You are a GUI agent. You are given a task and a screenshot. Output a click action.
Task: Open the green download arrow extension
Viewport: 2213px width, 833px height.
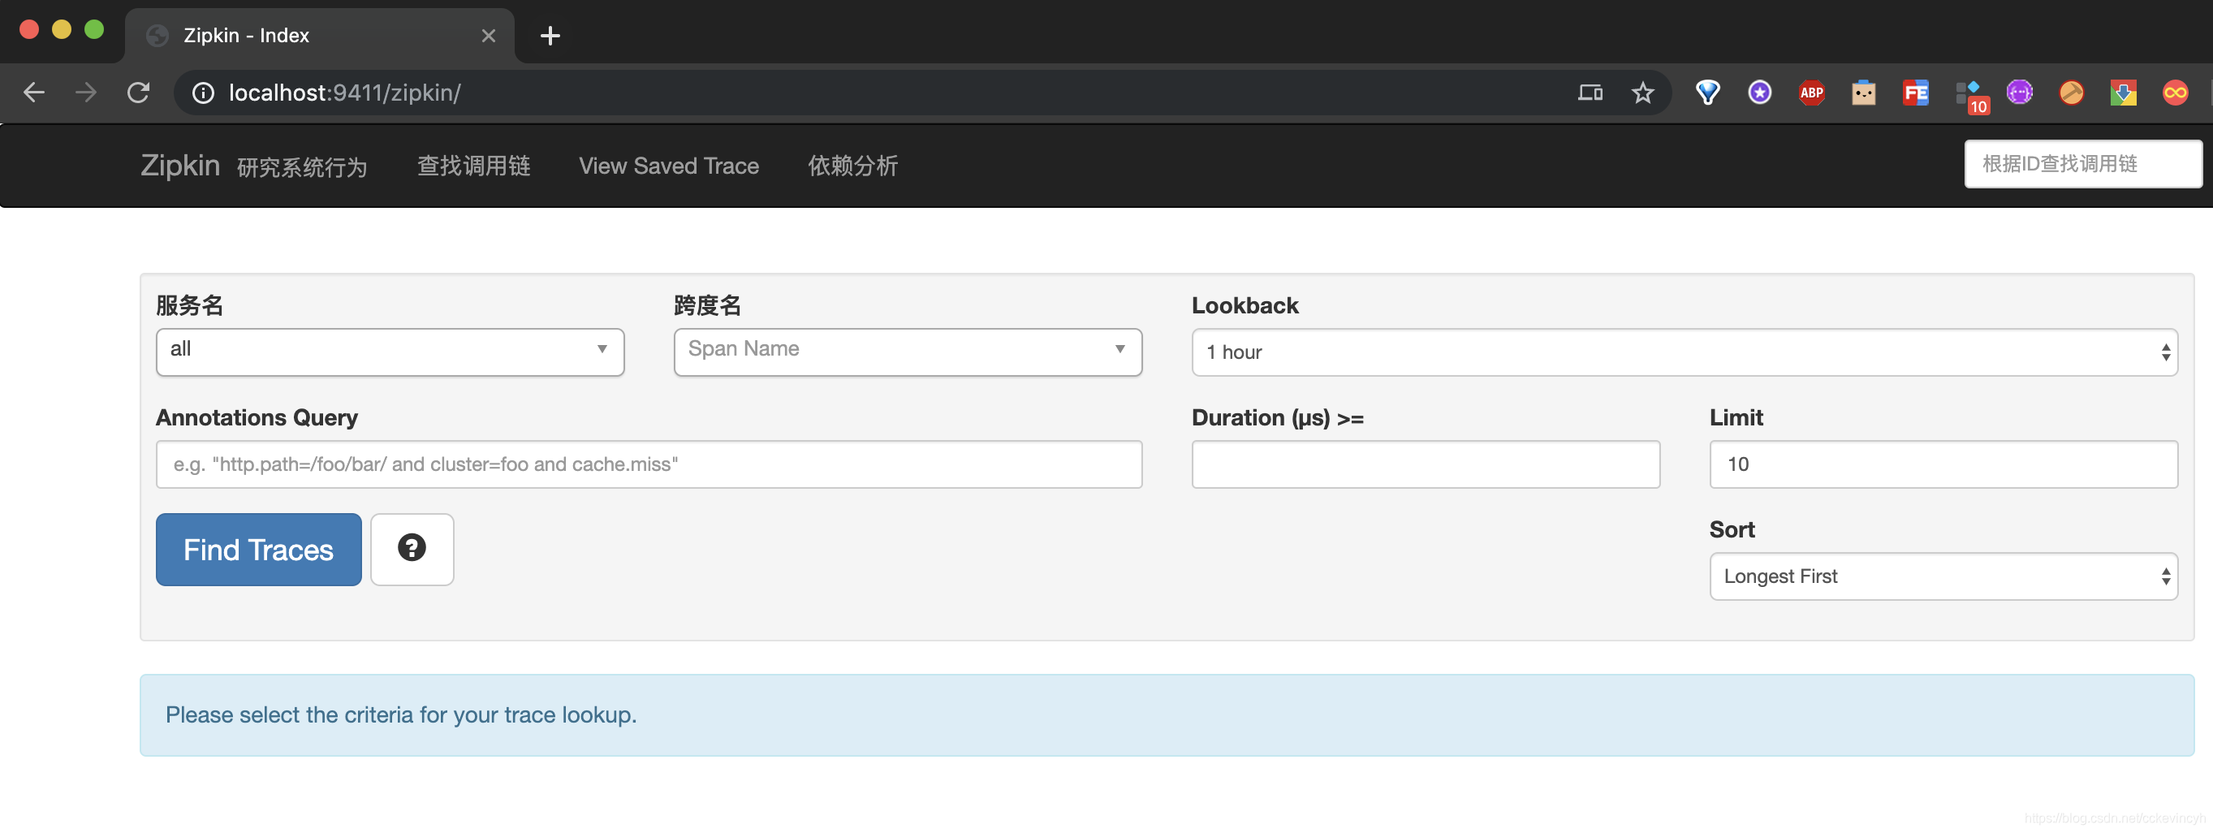[x=2123, y=93]
